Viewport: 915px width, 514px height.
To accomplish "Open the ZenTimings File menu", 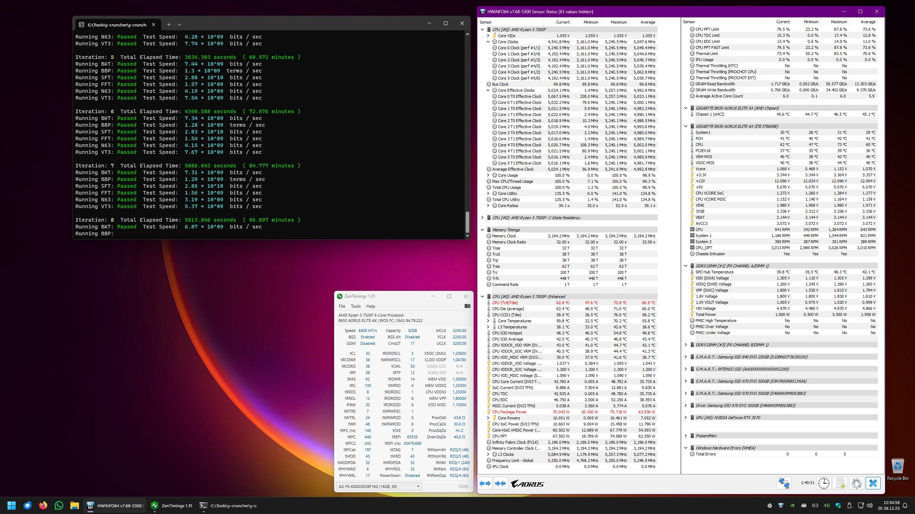I will click(342, 306).
